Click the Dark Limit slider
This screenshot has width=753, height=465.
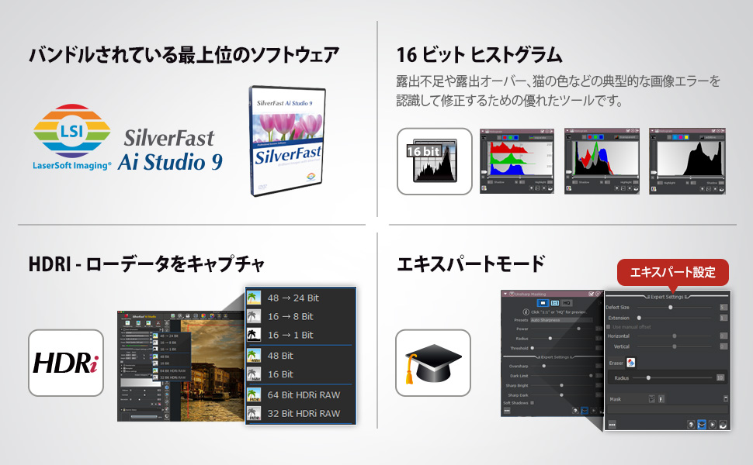tap(562, 376)
